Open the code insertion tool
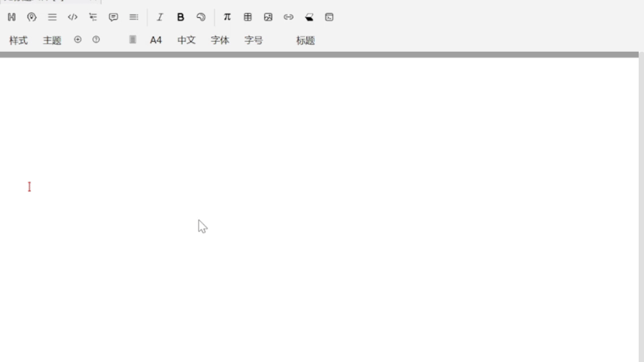Image resolution: width=644 pixels, height=362 pixels. 72,17
